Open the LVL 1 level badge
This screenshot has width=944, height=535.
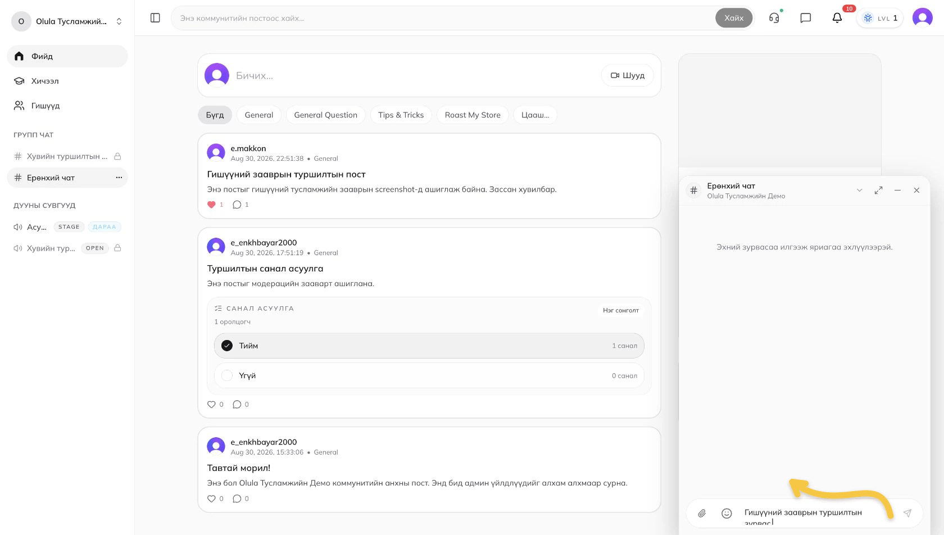880,18
